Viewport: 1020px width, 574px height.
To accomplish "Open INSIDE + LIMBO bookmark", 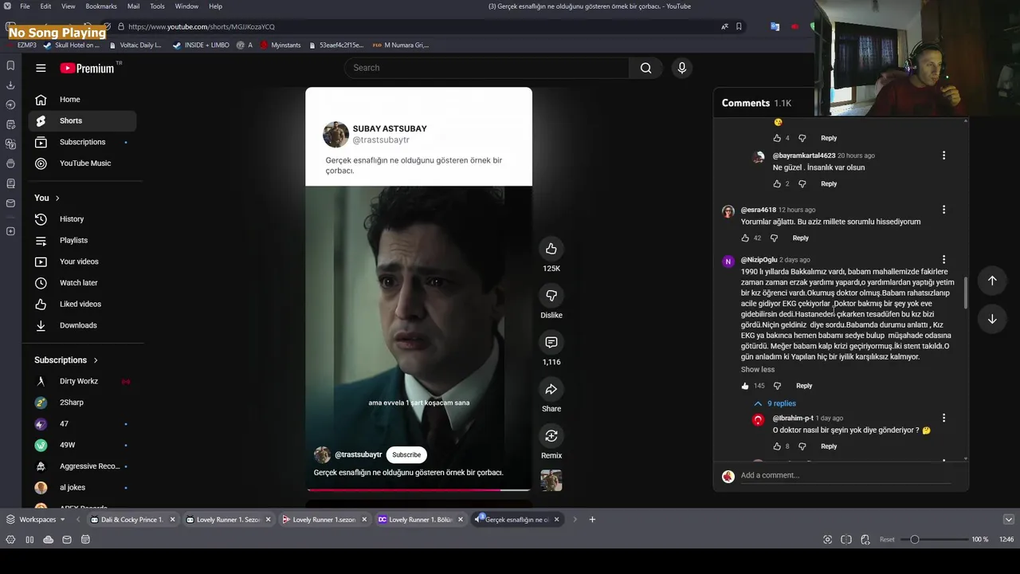I will (x=201, y=45).
